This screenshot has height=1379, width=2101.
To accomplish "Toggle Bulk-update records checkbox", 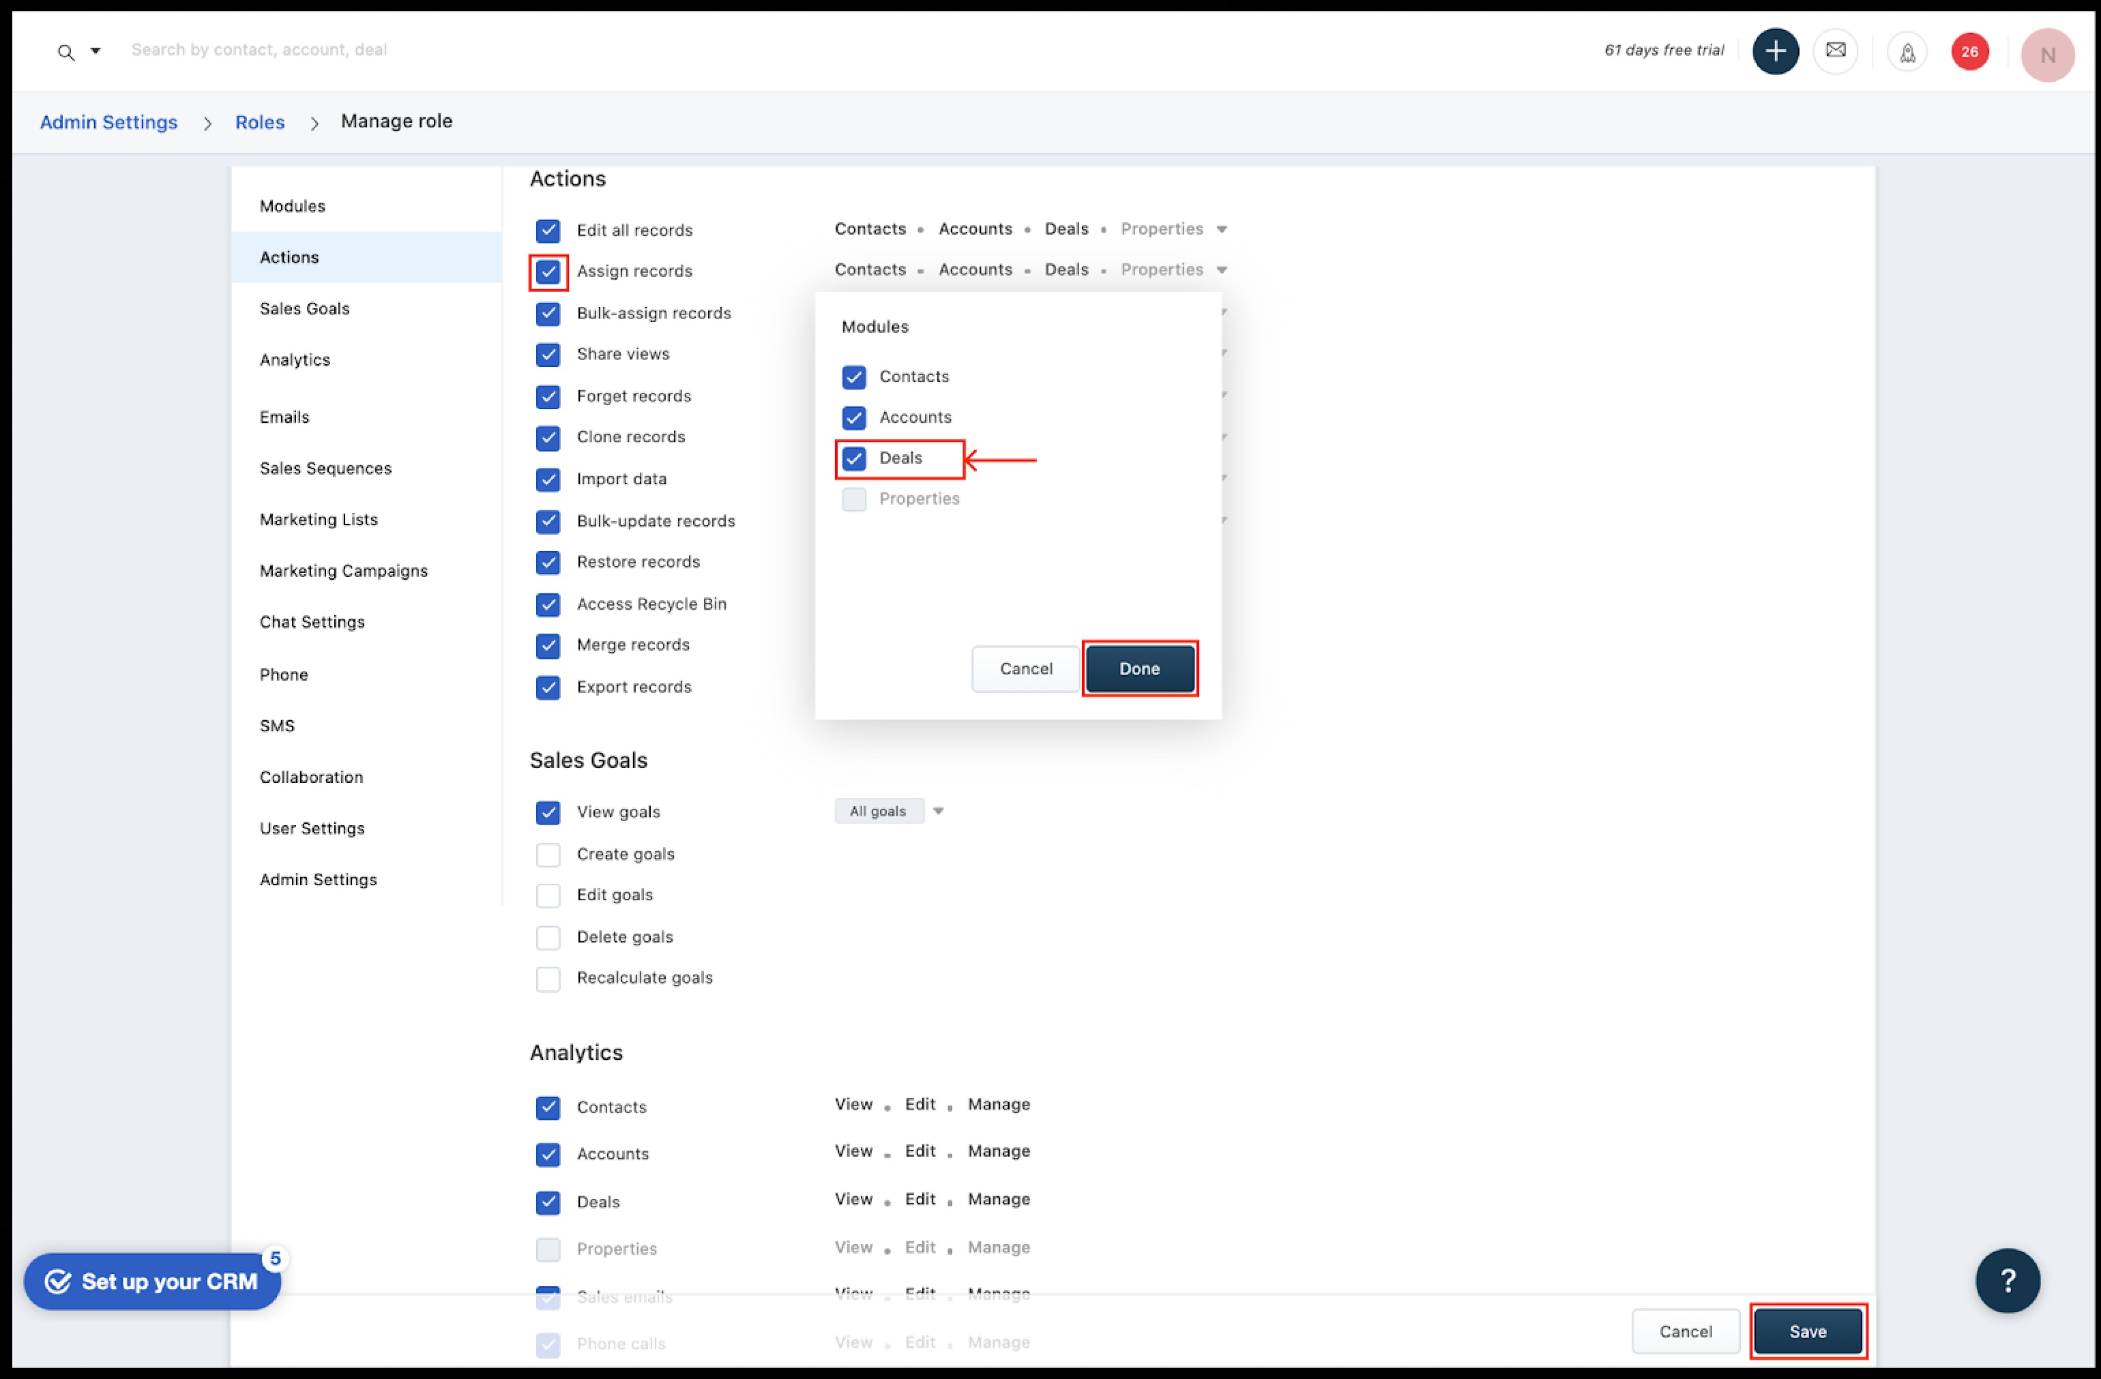I will 547,522.
